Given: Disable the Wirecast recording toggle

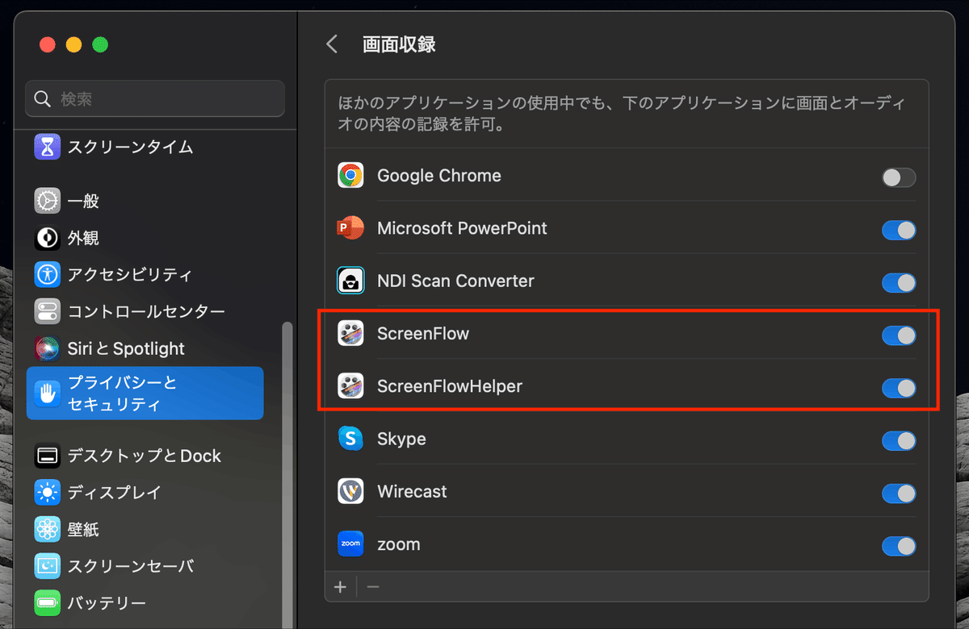Looking at the screenshot, I should 899,494.
